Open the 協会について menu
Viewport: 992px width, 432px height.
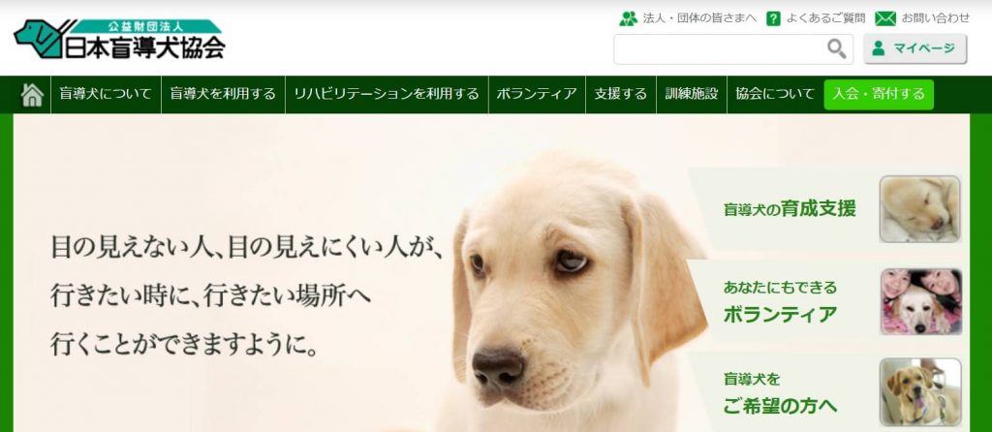775,94
